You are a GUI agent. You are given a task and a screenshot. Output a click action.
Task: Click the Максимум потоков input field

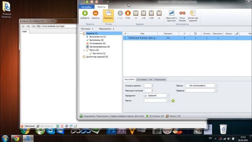tap(148, 90)
